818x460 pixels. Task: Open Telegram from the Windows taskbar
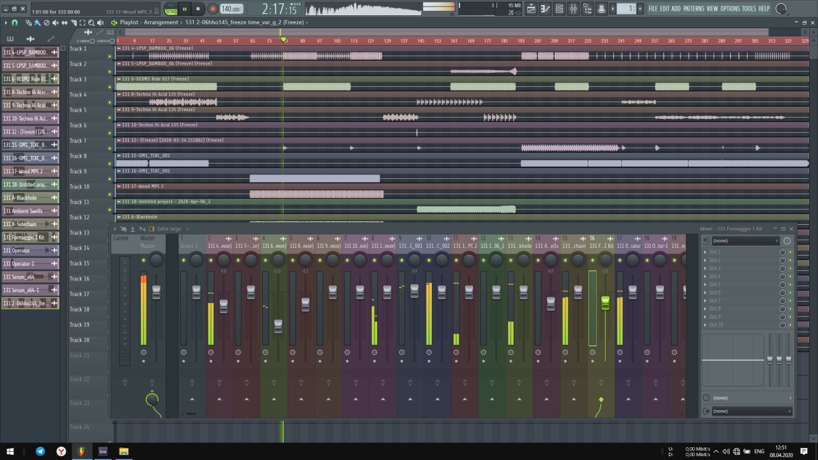[x=40, y=451]
